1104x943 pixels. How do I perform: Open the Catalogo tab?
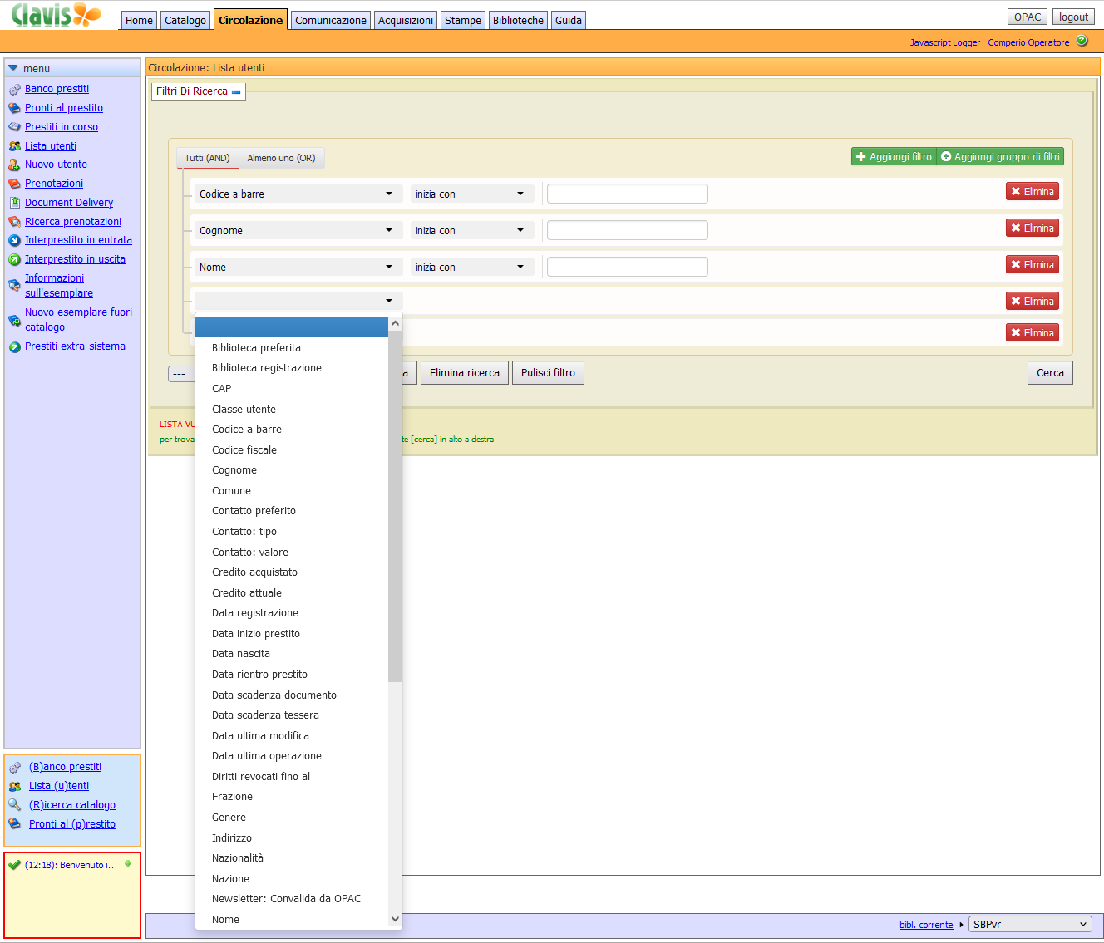coord(185,20)
